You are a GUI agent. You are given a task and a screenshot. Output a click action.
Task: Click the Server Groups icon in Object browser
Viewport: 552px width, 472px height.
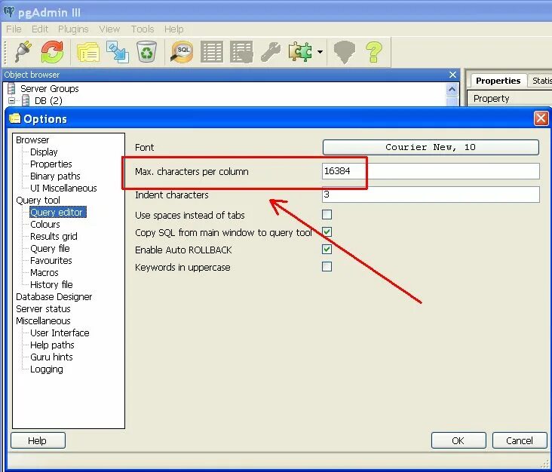coord(11,88)
